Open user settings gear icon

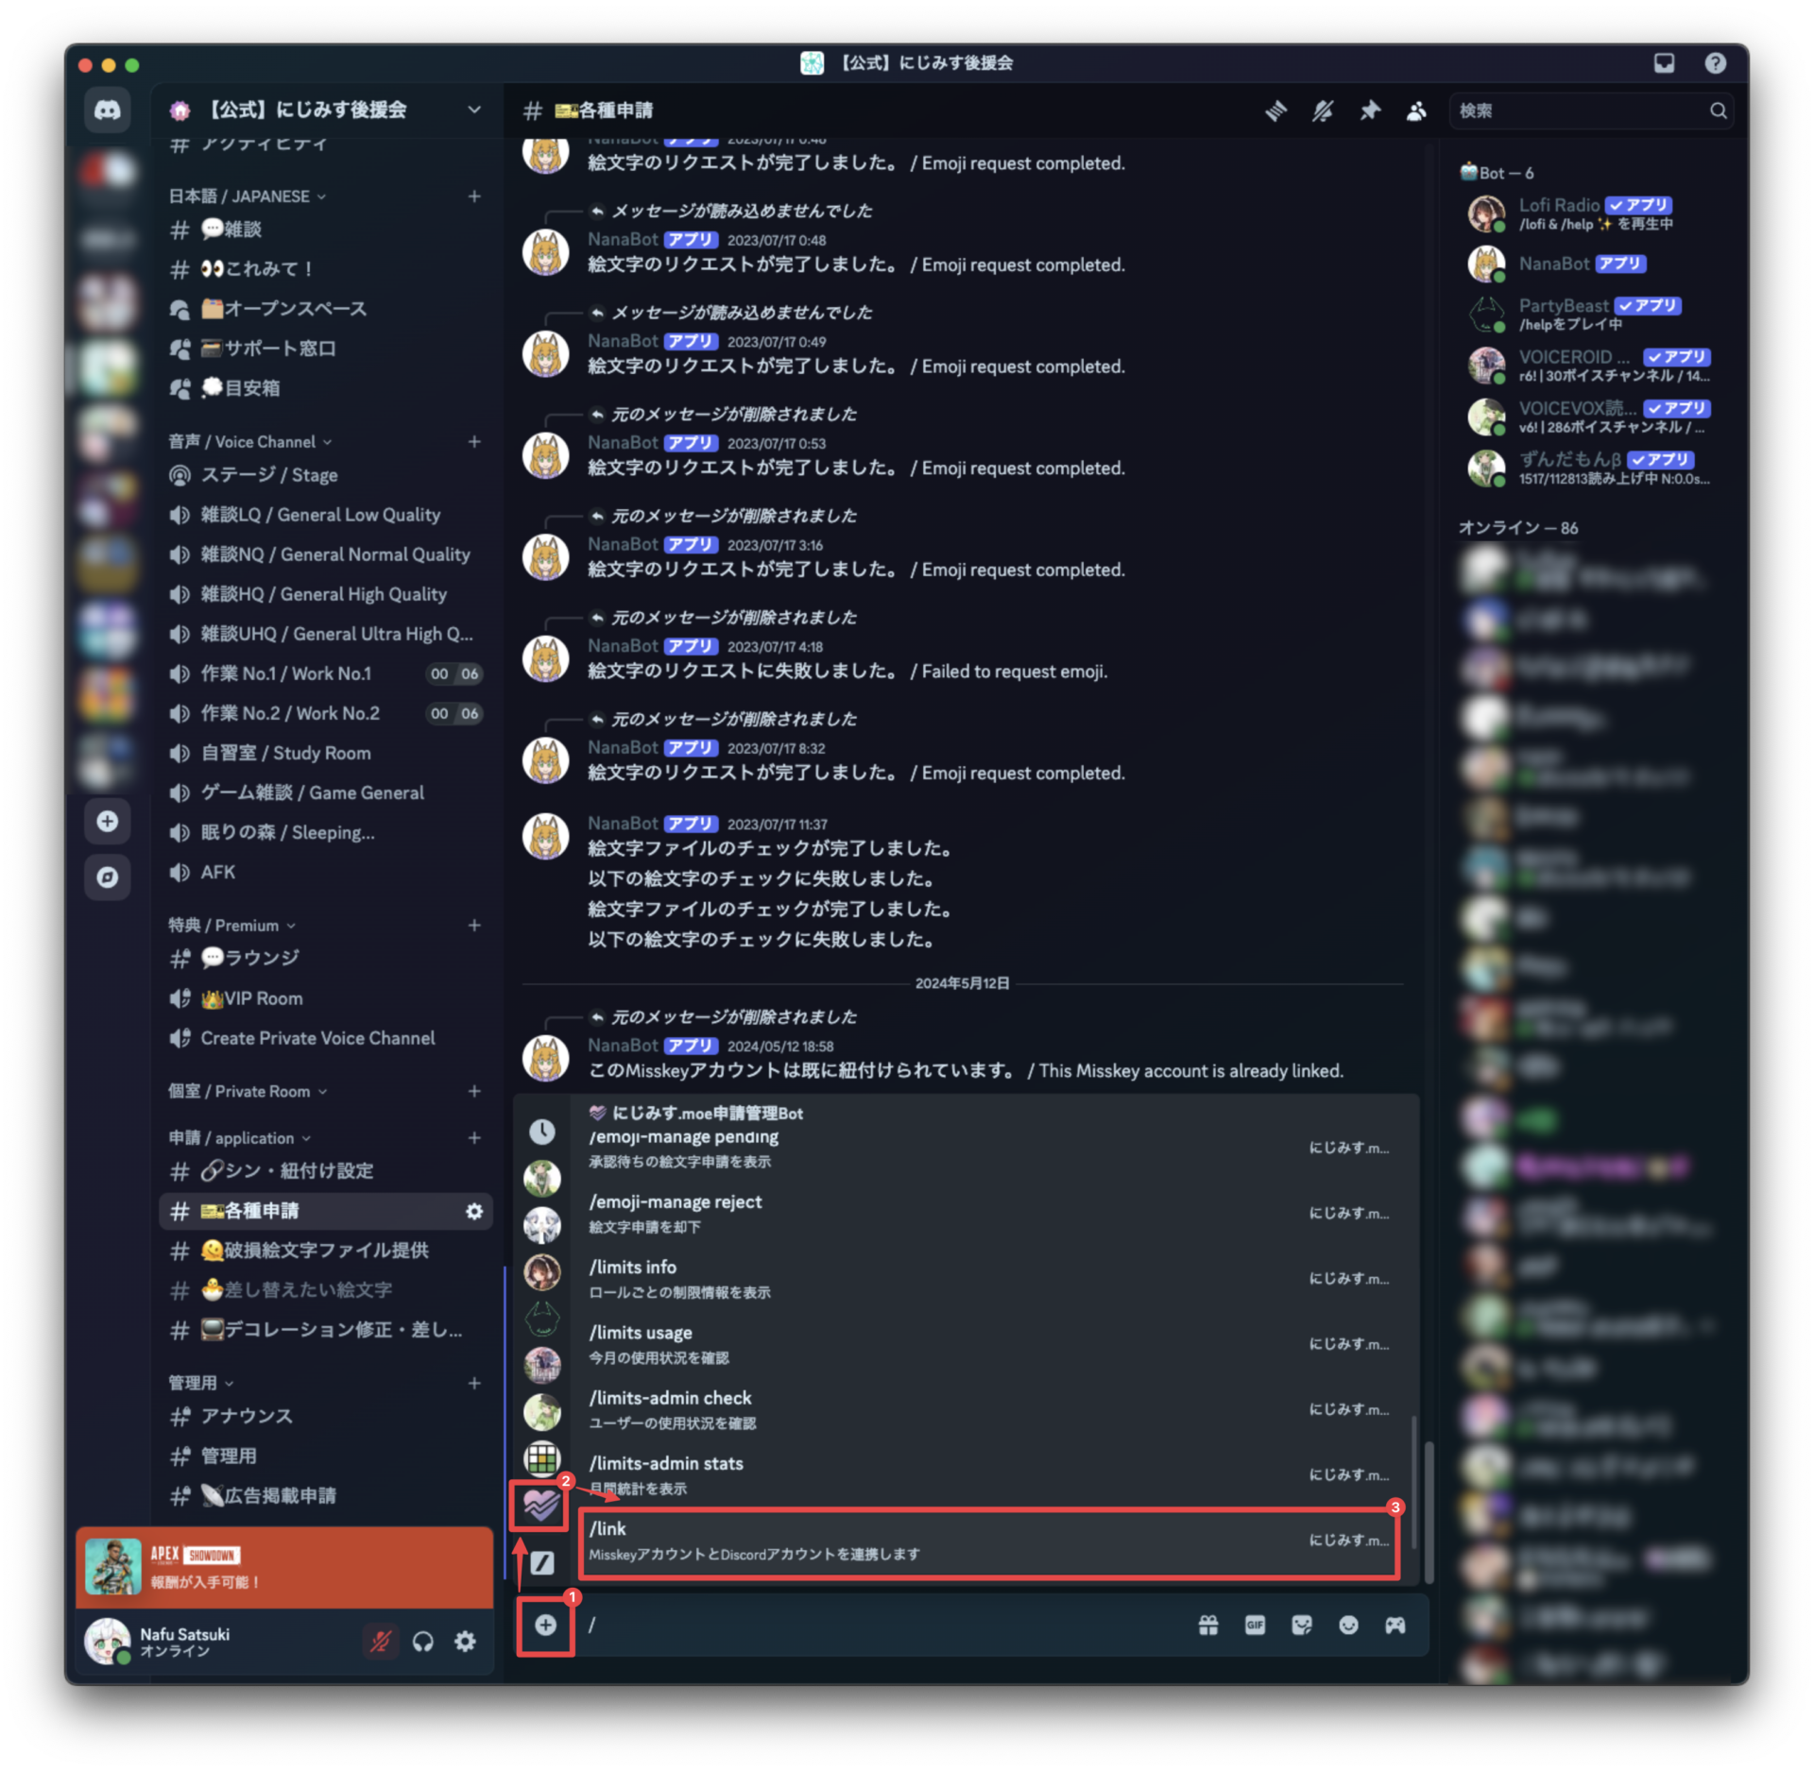pyautogui.click(x=465, y=1642)
